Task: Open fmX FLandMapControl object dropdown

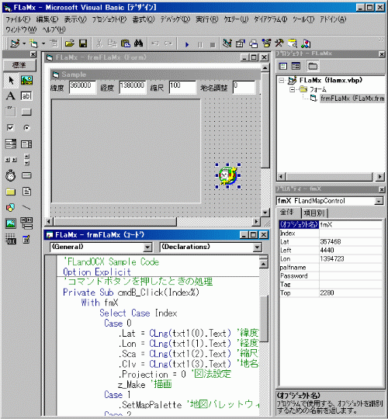Action: (x=379, y=201)
